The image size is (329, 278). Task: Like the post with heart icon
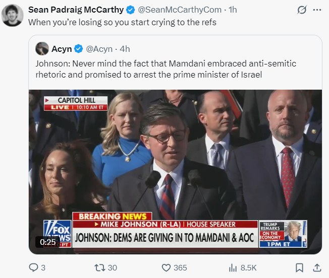tap(166, 267)
